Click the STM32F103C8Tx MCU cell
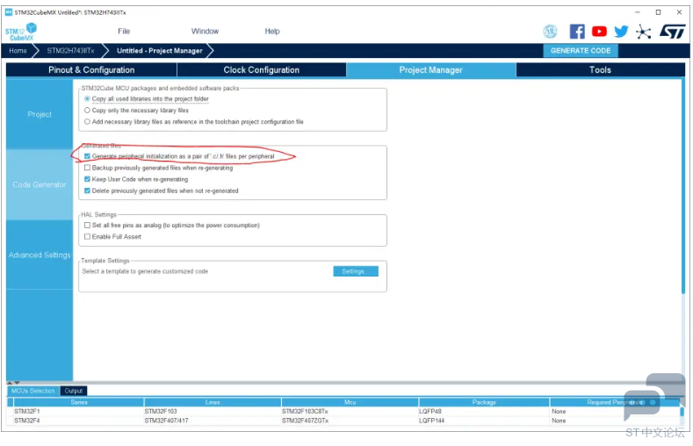The image size is (693, 446). 305,411
